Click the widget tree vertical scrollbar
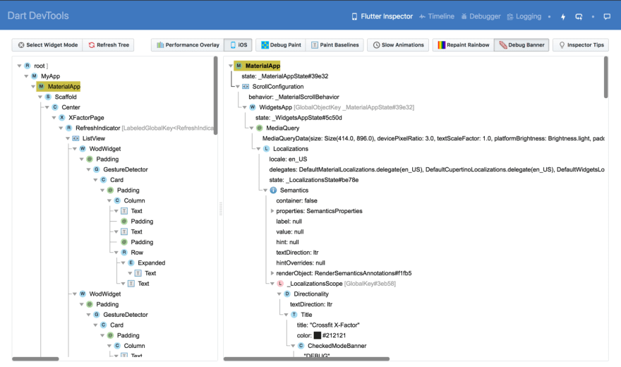The height and width of the screenshot is (367, 621). click(215, 95)
